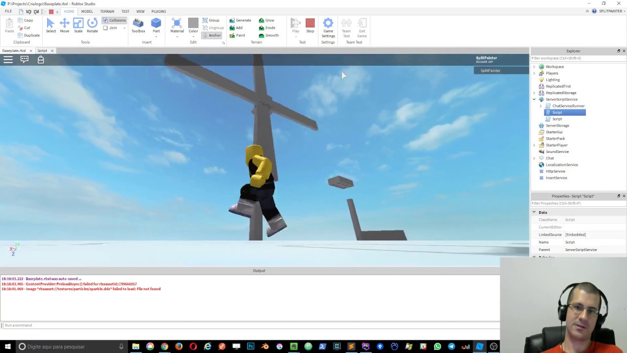This screenshot has height=353, width=627.
Task: Toggle the Anchor button
Action: tap(212, 35)
